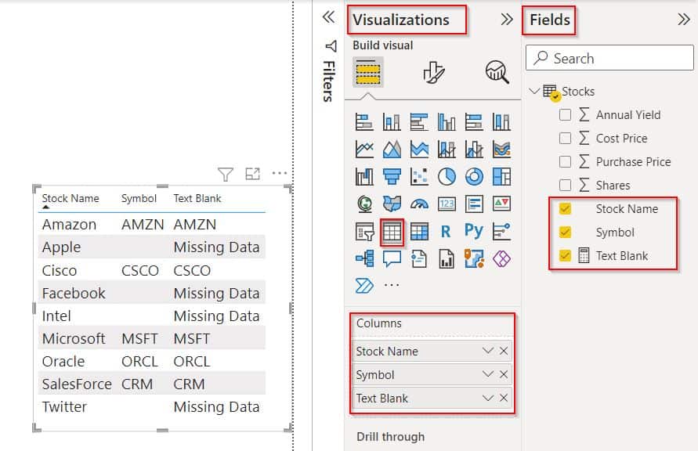Select the globe map visual
Image resolution: width=698 pixels, height=451 pixels.
(x=364, y=204)
